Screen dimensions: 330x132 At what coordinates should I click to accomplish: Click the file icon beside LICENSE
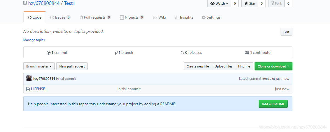pos(28,89)
